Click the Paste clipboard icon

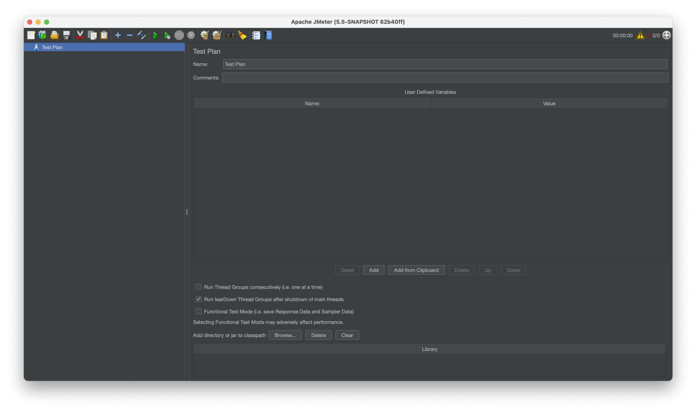[104, 35]
